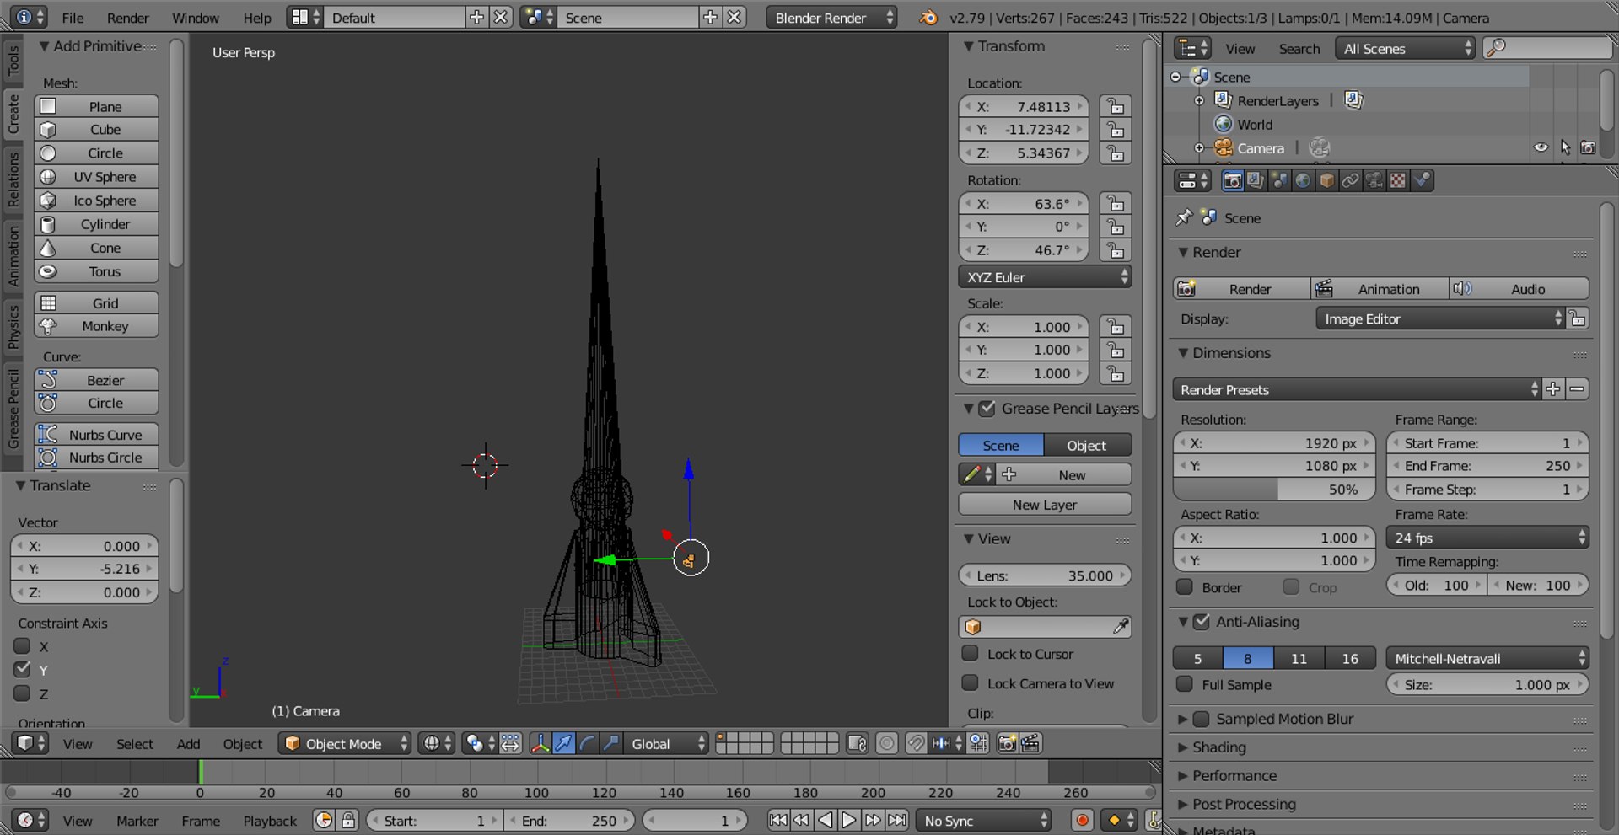Open the Texture properties checker icon
This screenshot has width=1619, height=835.
1397,180
